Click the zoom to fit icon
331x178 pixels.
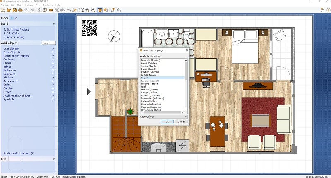point(81,10)
